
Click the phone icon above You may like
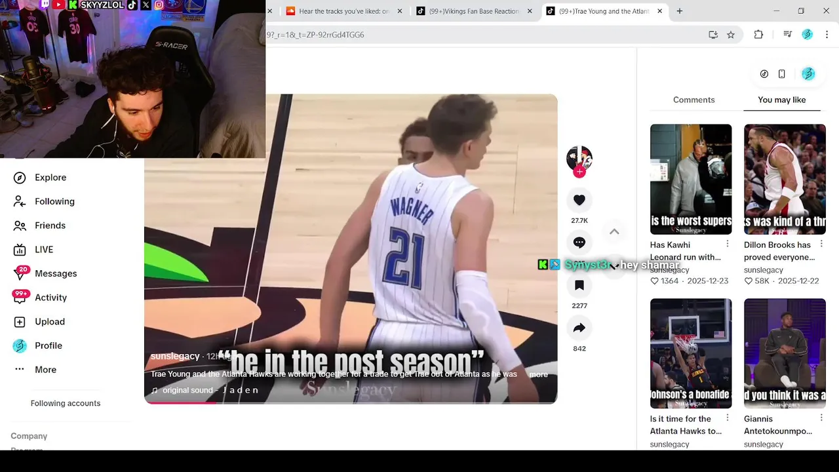click(782, 74)
